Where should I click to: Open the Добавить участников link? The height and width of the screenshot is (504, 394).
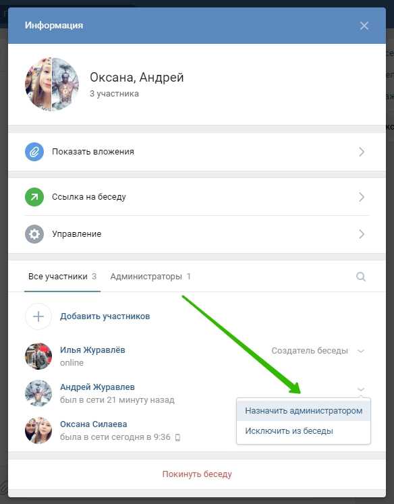click(105, 316)
